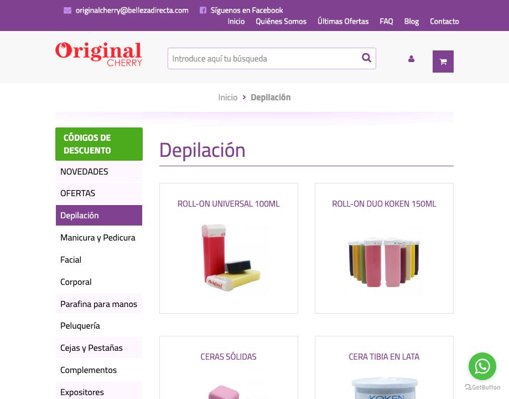509x399 pixels.
Task: Click Depilación breadcrumb text
Action: pyautogui.click(x=271, y=98)
